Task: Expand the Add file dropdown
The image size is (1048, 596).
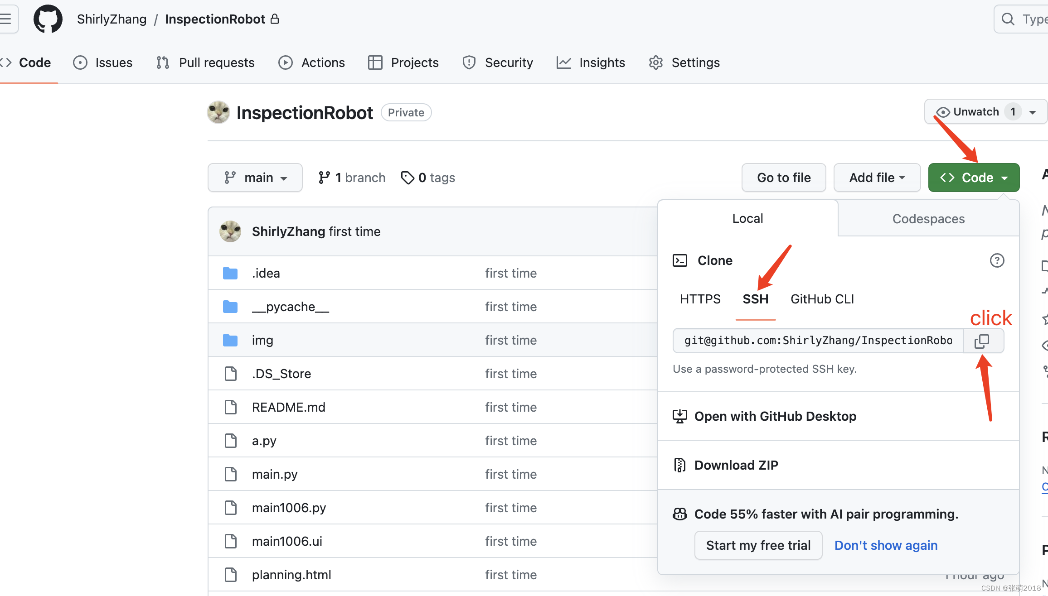Action: [x=877, y=178]
